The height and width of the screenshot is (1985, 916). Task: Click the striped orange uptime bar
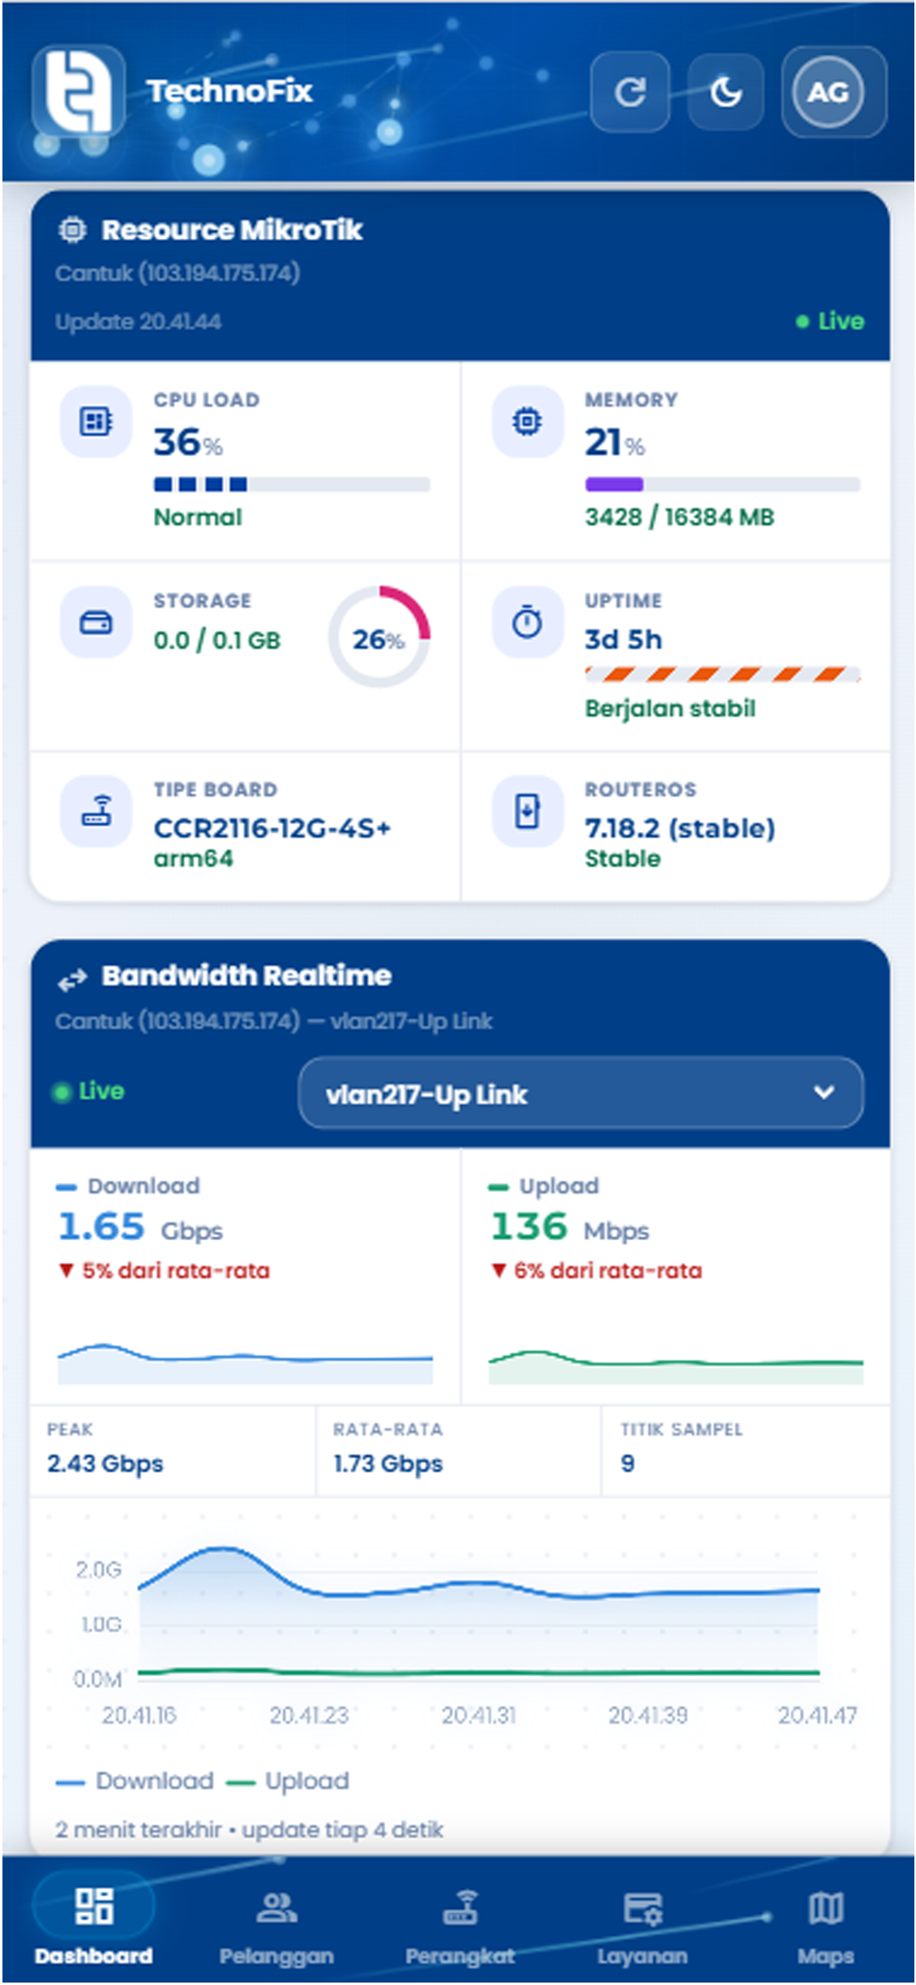722,674
